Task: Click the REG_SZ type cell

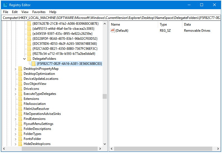Action: [165, 31]
